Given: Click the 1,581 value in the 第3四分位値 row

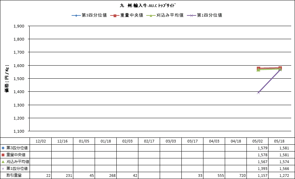Looking at the screenshot, I should click(x=284, y=148).
